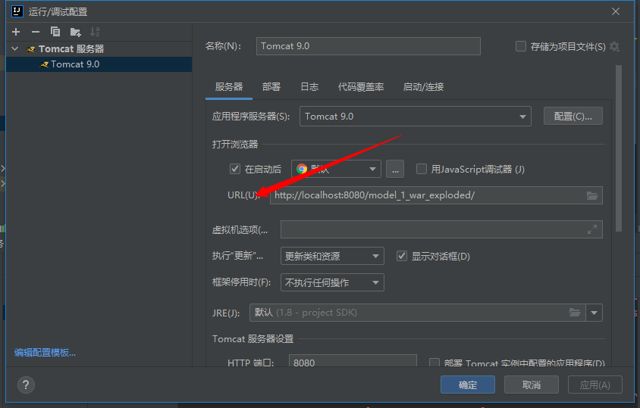
Task: Create new folder for configurations
Action: [76, 32]
